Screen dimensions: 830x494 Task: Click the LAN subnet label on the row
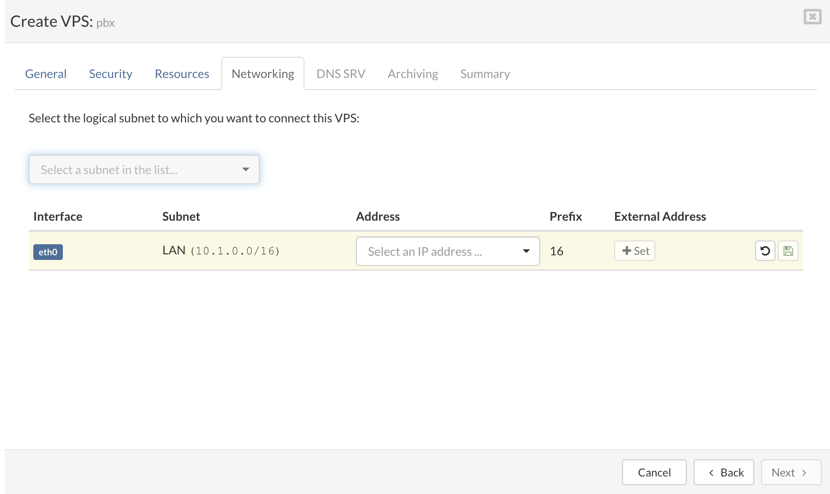(173, 250)
